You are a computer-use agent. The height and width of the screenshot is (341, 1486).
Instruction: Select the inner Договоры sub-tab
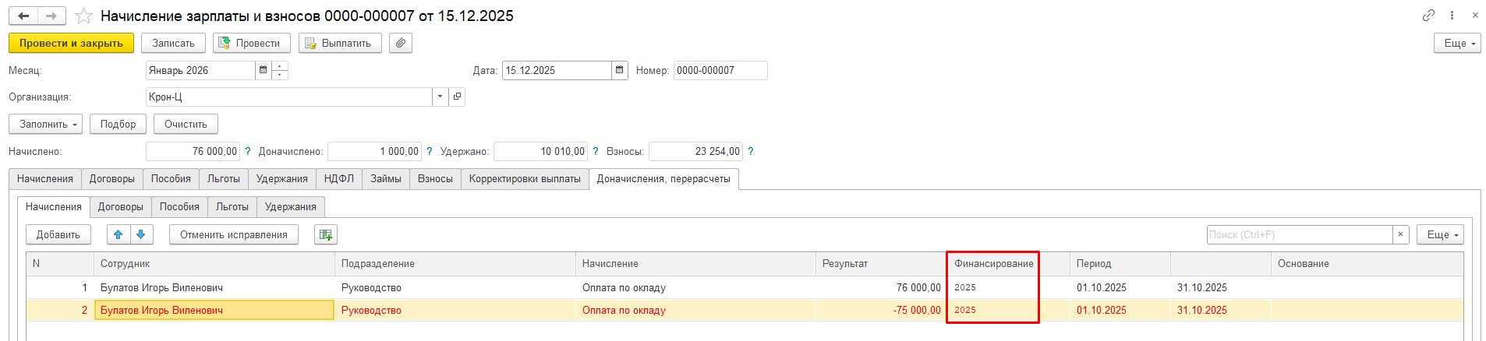121,207
